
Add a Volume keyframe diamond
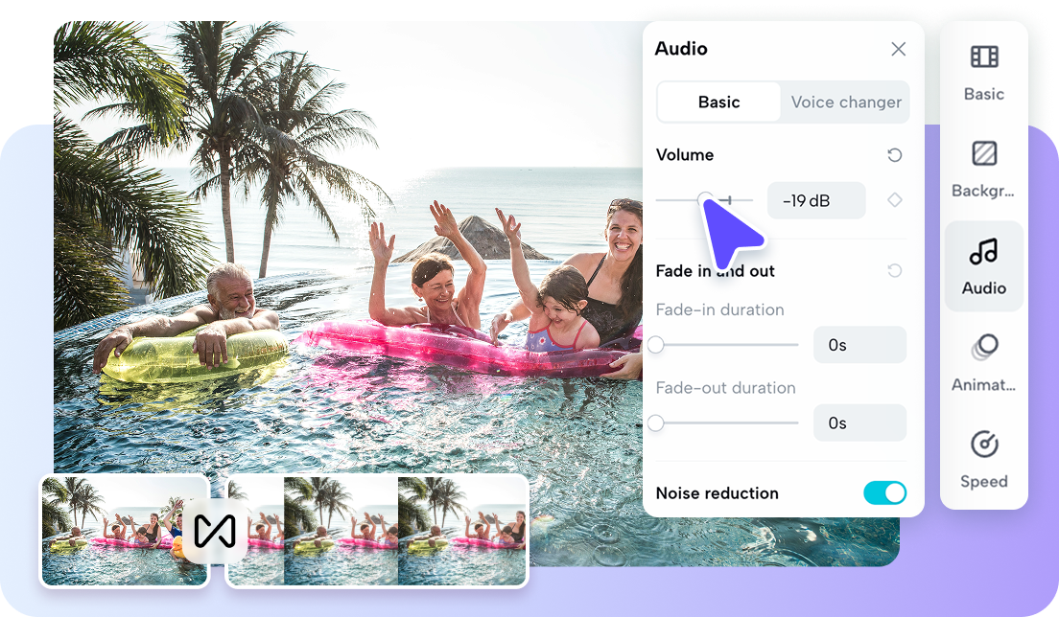coord(895,199)
